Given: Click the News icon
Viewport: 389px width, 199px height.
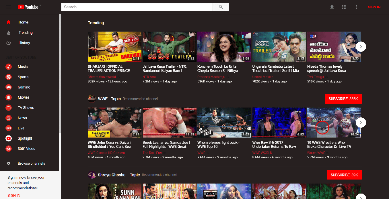Looking at the screenshot, I should click(9, 118).
